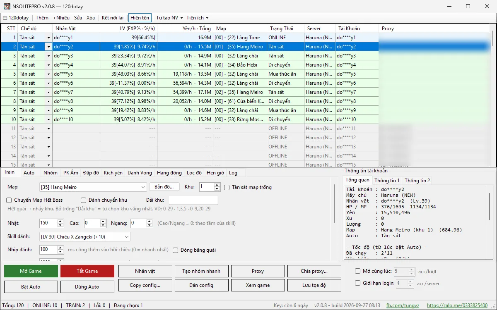Screen dimensions: 497x310
Task: Open the Thông tin 1 tab
Action: [387, 181]
